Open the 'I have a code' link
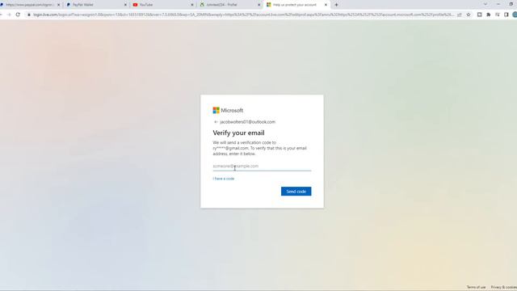Screen dimensions: 517x291 coord(224,179)
